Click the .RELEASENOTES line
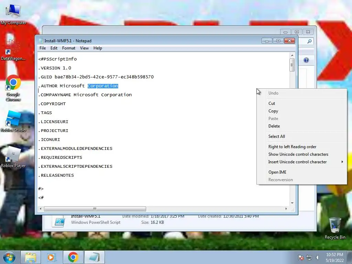 56,175
